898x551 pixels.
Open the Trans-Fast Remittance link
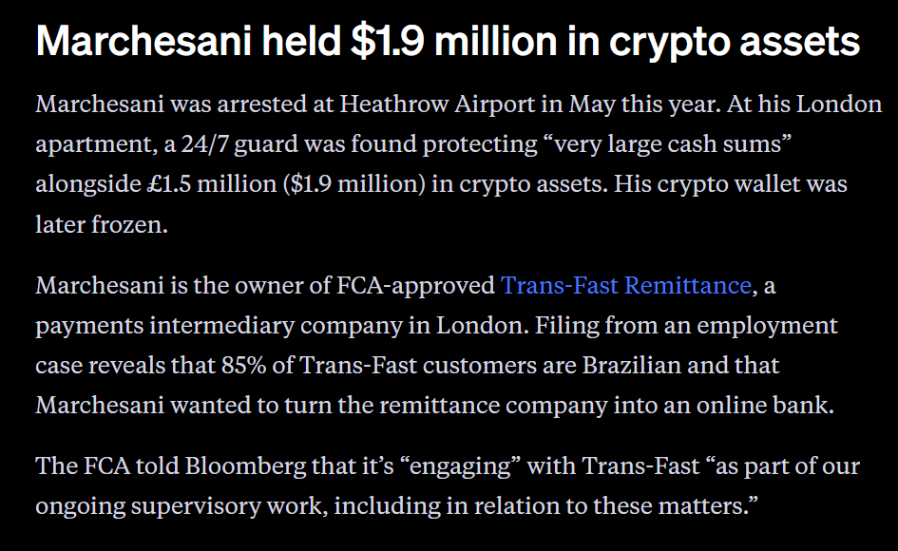click(626, 285)
